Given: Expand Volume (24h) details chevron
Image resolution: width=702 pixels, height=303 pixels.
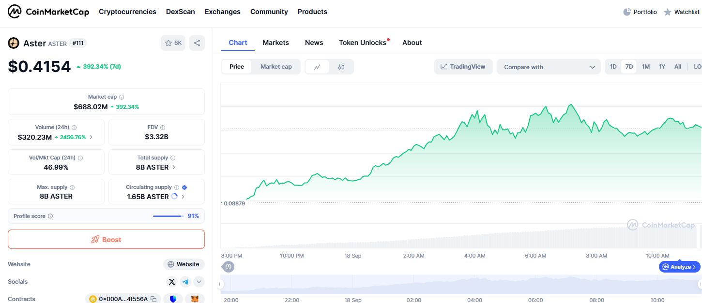Looking at the screenshot, I should pyautogui.click(x=91, y=137).
